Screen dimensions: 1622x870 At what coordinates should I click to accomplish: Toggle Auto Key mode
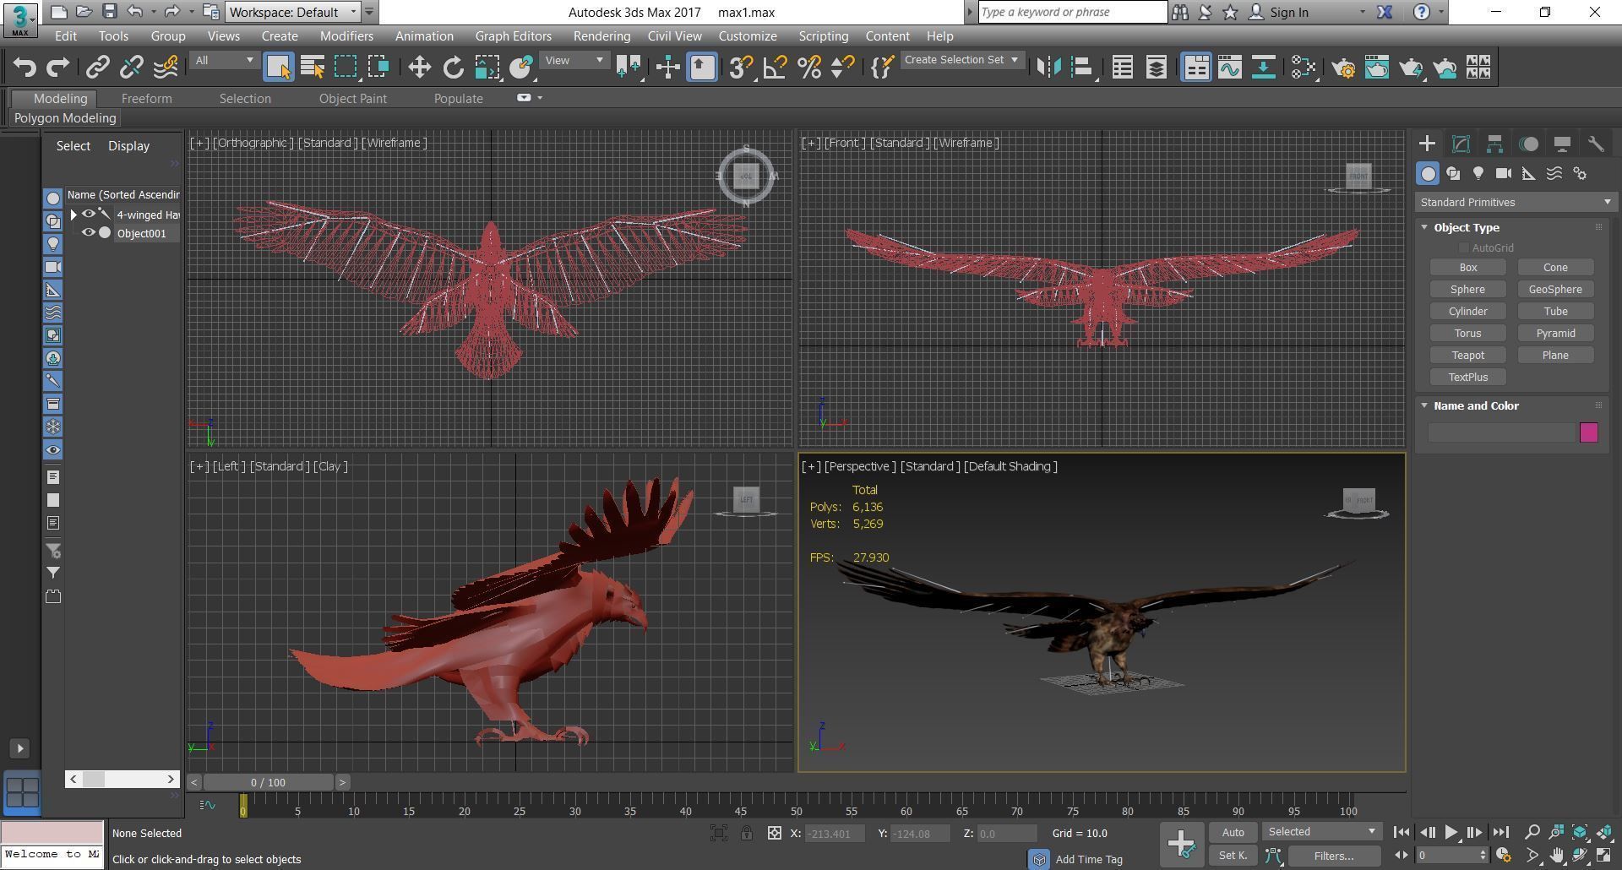click(1233, 832)
